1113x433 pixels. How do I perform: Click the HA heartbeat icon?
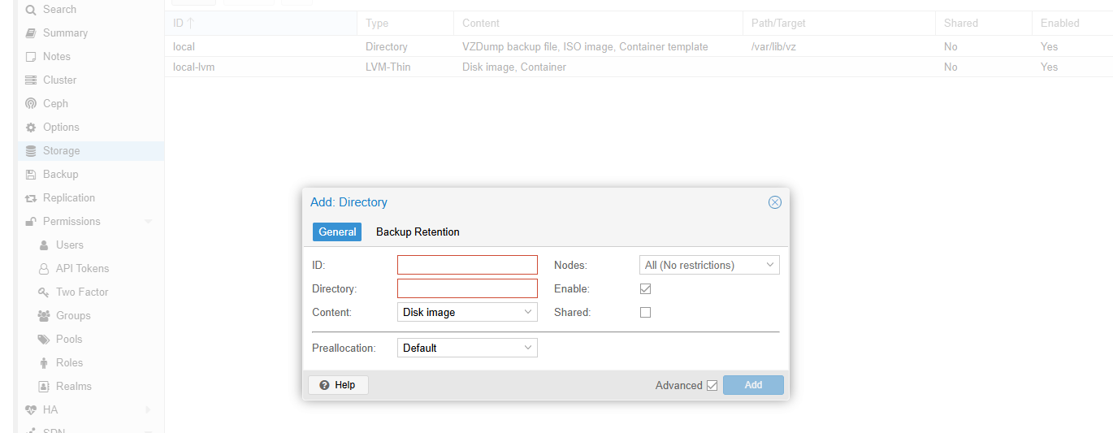point(31,410)
